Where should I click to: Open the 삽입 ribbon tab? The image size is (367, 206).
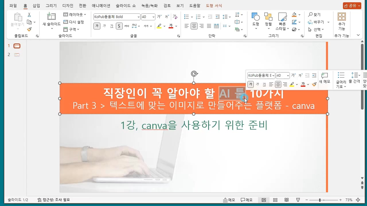point(36,5)
